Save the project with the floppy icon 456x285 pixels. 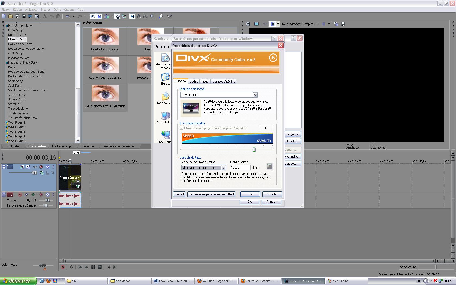tap(17, 16)
